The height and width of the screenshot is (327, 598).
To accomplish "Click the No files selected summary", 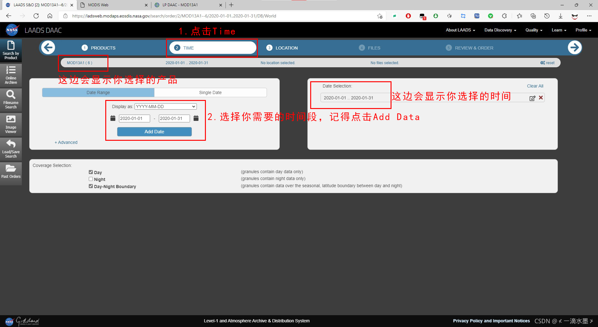I will [385, 63].
